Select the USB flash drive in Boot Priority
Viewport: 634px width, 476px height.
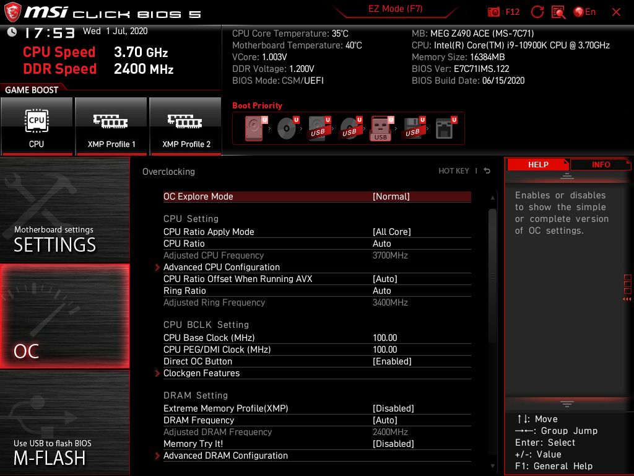click(381, 128)
